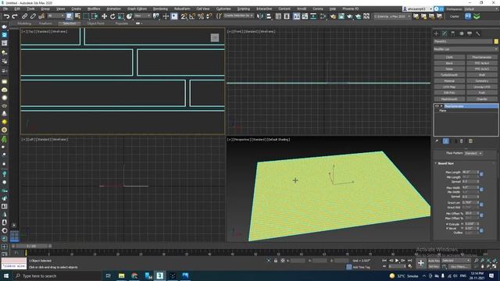Open the Utilities tab in command panel

(x=477, y=34)
